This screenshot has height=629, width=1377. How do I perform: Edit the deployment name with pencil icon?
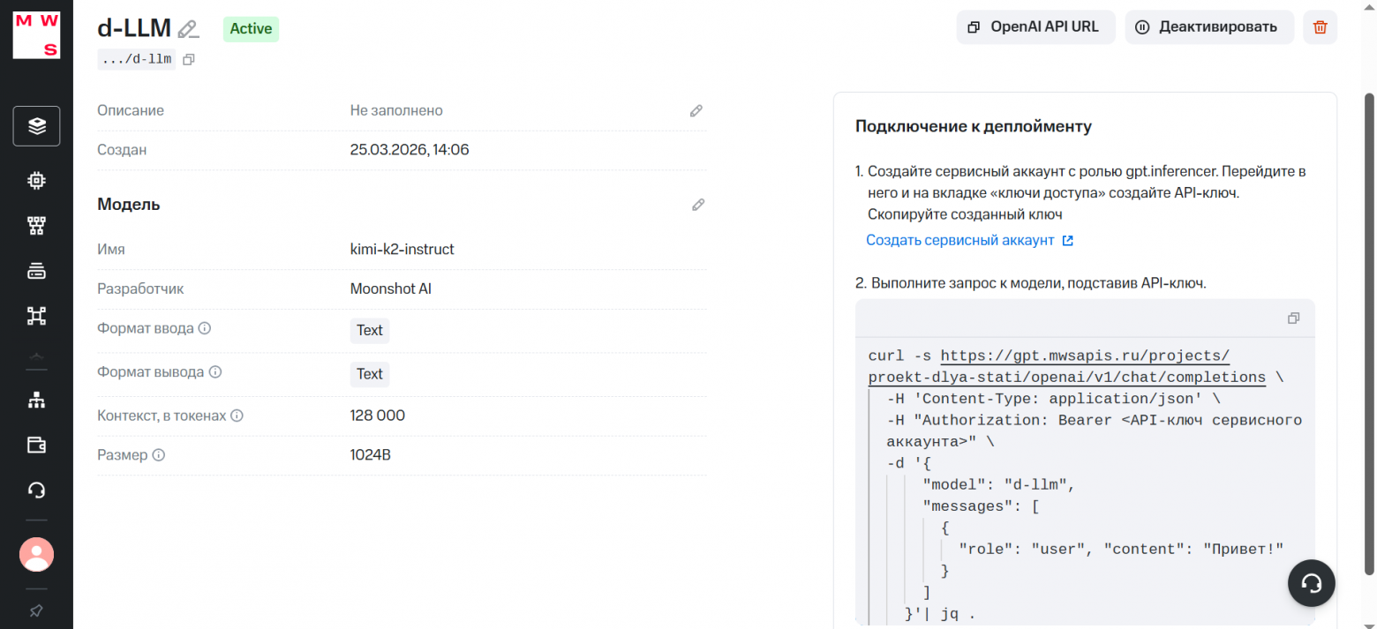(187, 29)
